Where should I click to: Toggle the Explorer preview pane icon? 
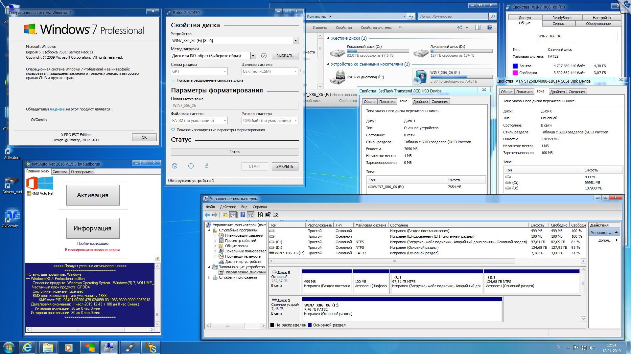[x=478, y=28]
